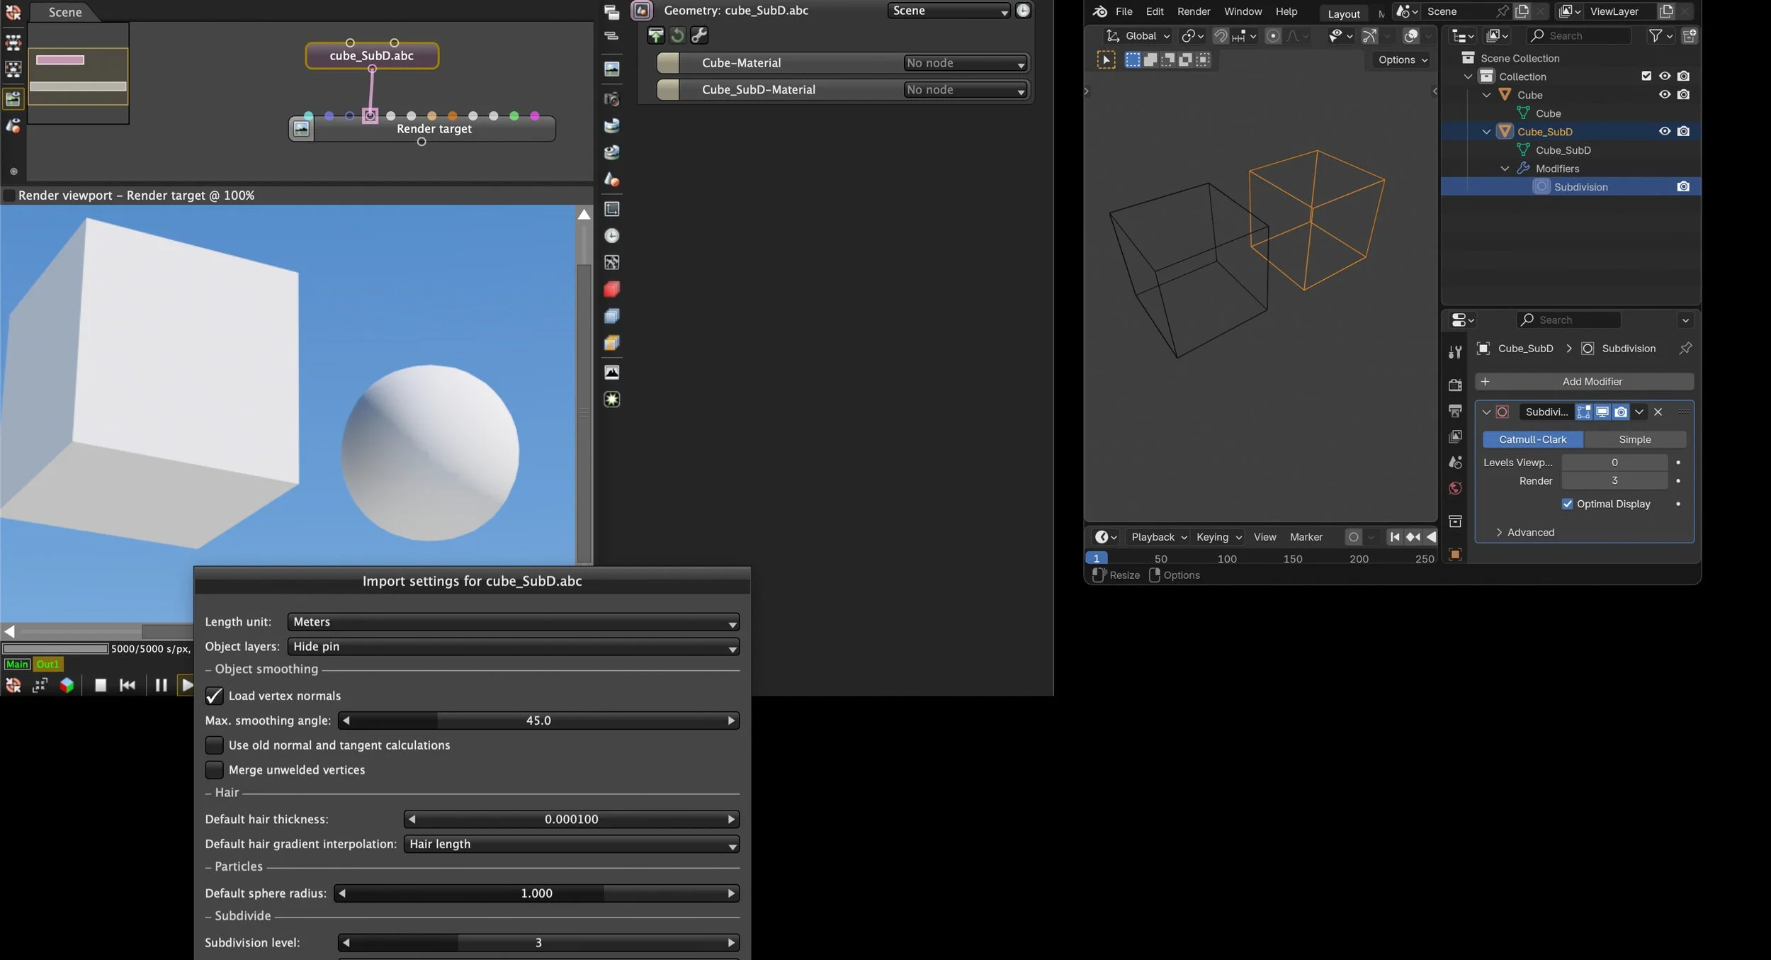Click the wrench icon in geometry panel
This screenshot has width=1771, height=960.
pos(699,35)
